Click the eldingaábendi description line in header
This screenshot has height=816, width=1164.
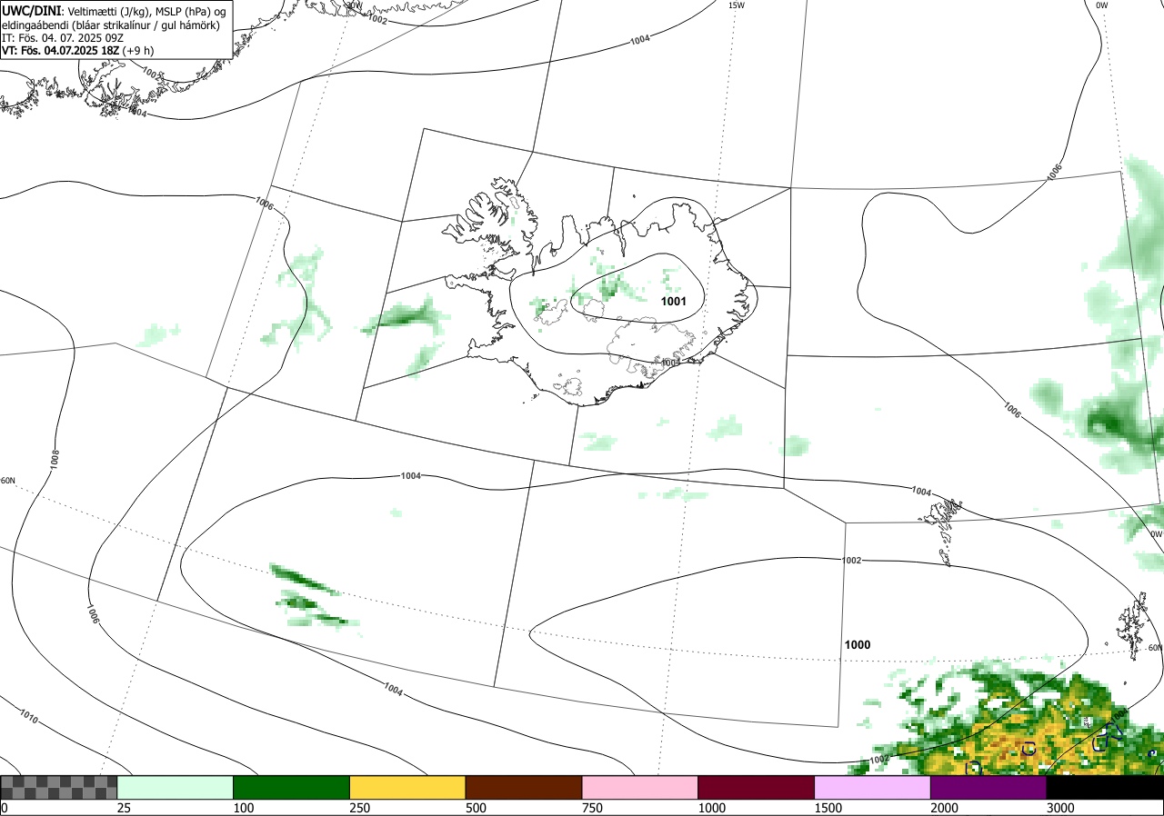point(109,25)
